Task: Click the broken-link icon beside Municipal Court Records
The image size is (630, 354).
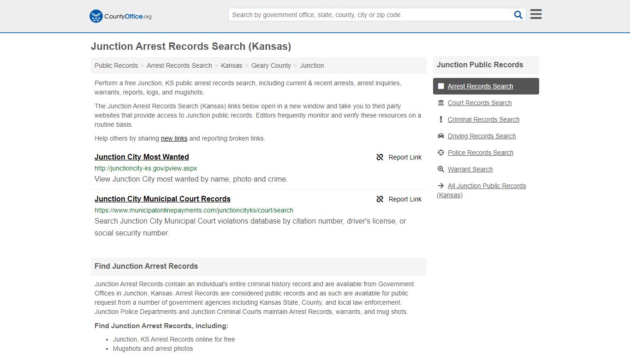Action: pos(380,199)
